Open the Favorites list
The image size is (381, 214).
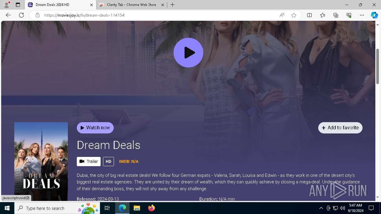pyautogui.click(x=323, y=15)
